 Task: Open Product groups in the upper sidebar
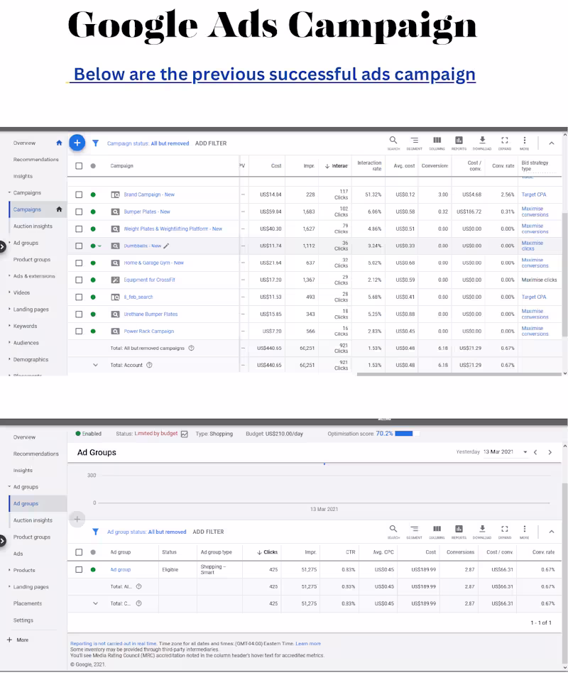pos(32,259)
